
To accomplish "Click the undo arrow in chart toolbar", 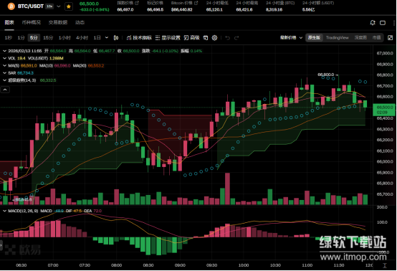I will click(228, 38).
